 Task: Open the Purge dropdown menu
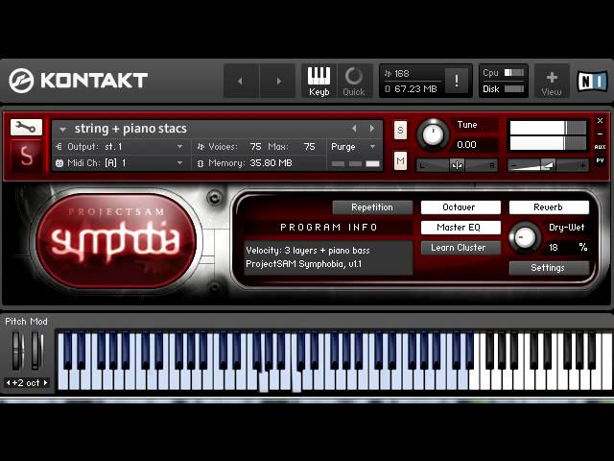tap(354, 147)
